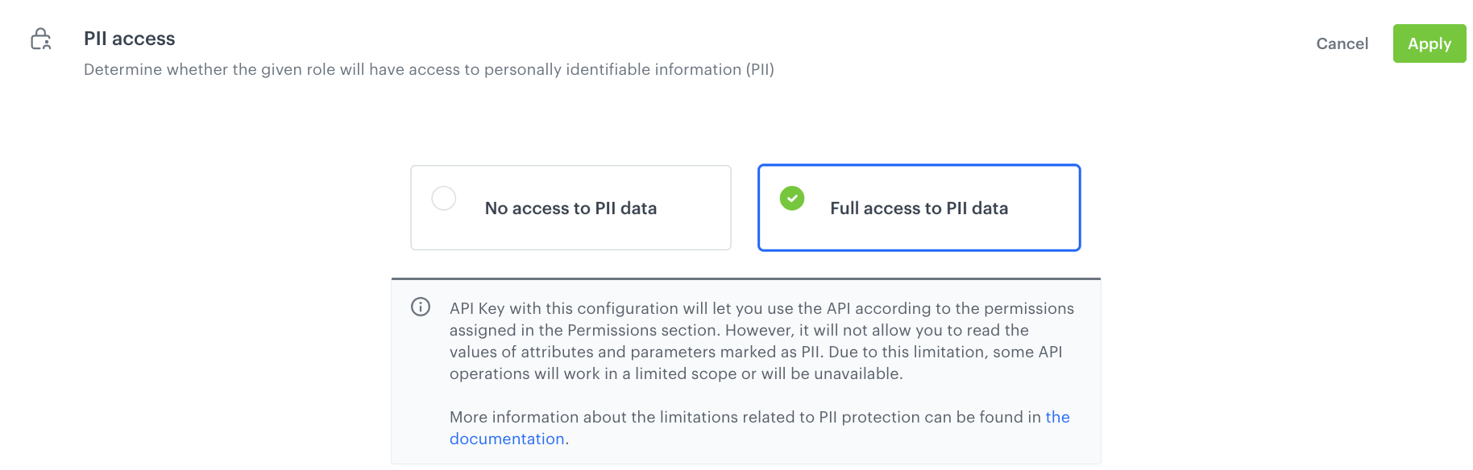Screen dimensions: 1473x470
Task: Select the empty radio circle on the left card
Action: coord(443,198)
